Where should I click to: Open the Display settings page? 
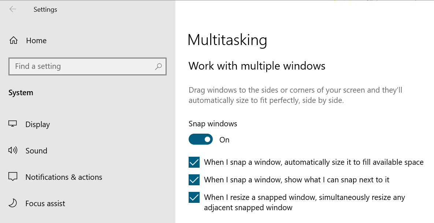(38, 124)
